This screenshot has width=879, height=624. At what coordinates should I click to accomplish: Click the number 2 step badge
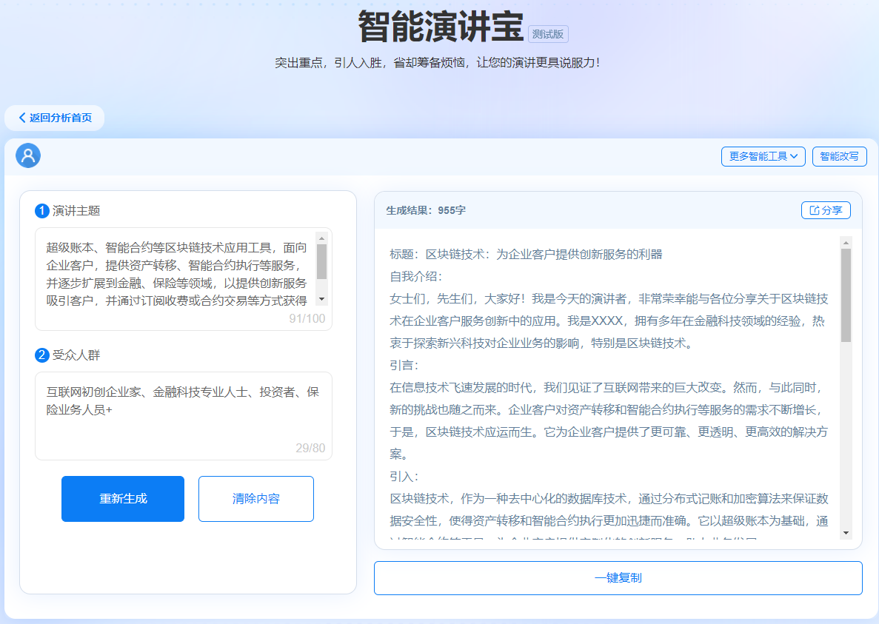pyautogui.click(x=42, y=355)
